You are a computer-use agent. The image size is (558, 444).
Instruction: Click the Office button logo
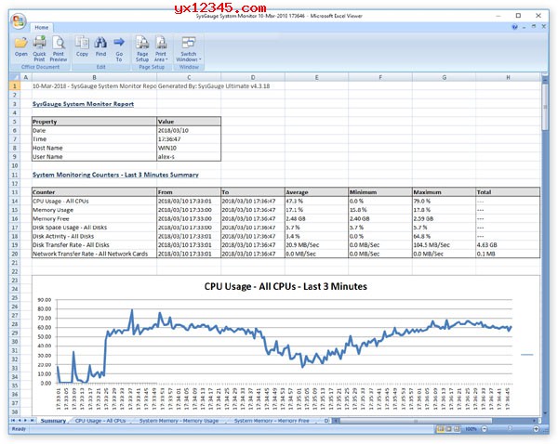[x=19, y=21]
